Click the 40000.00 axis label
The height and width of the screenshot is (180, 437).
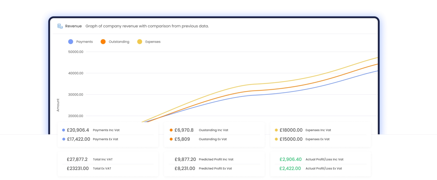click(76, 73)
